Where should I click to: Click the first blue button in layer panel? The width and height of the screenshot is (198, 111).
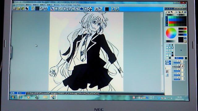click(168, 61)
